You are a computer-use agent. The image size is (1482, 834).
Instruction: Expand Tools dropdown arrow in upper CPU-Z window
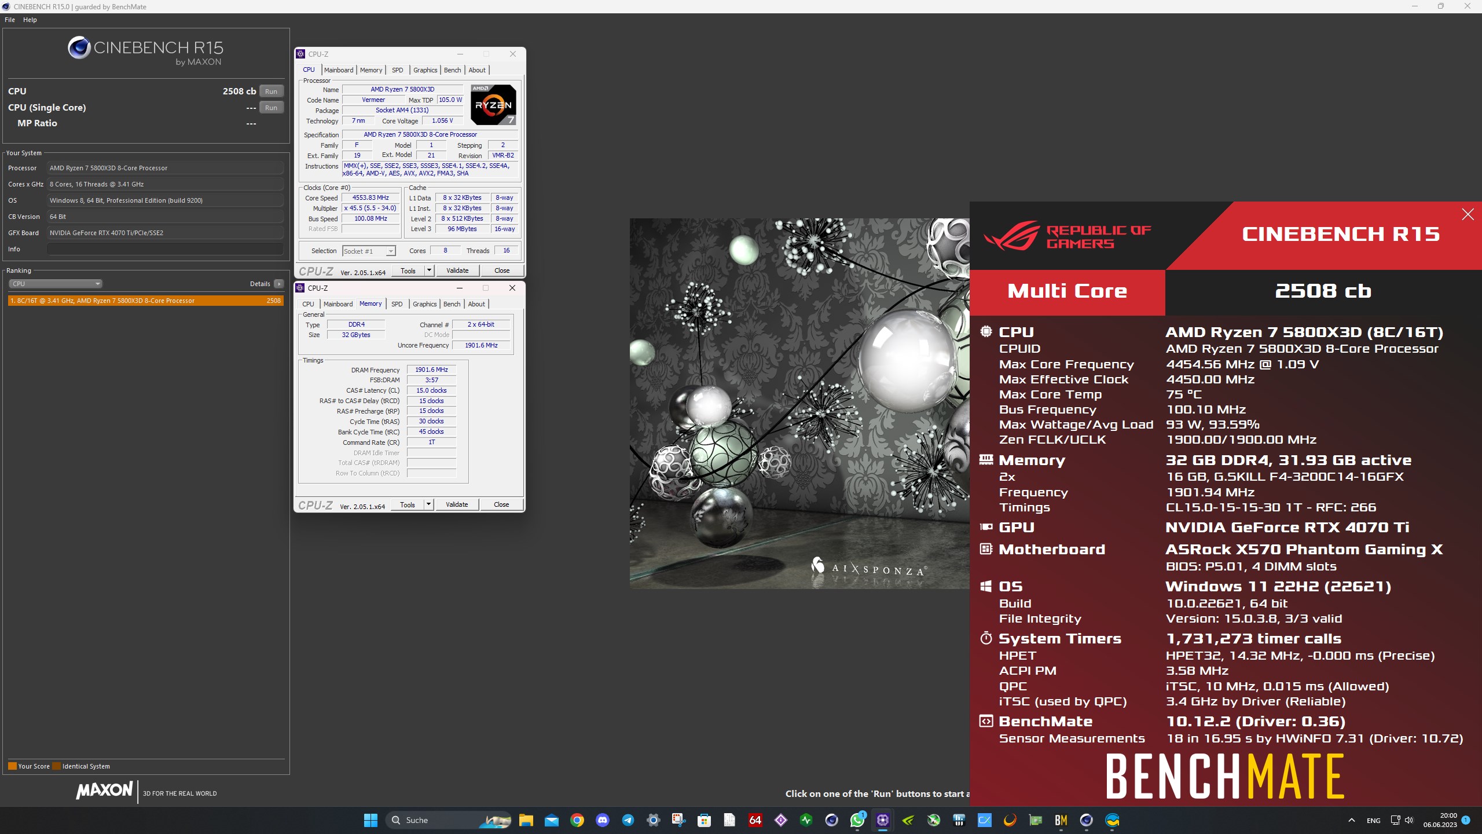pos(429,270)
